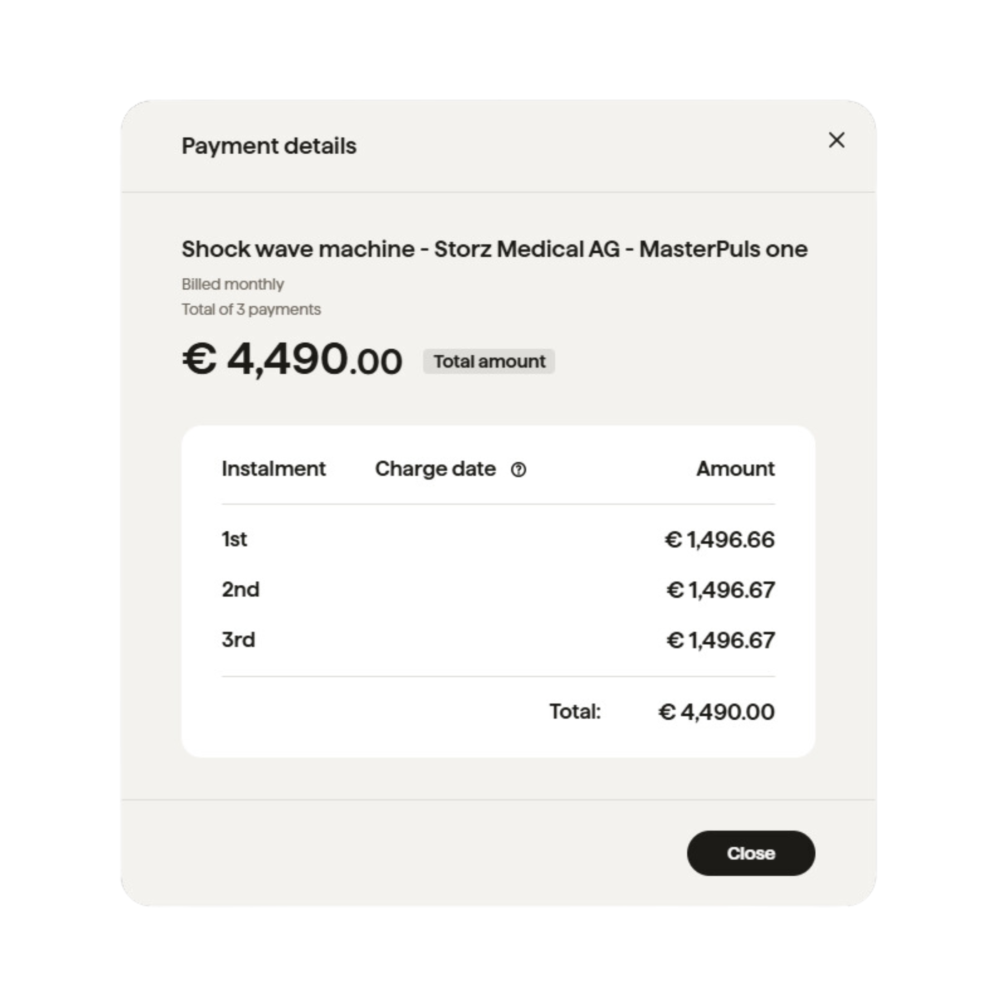Select the 3rd instalment label
The width and height of the screenshot is (995, 995).
pos(238,640)
